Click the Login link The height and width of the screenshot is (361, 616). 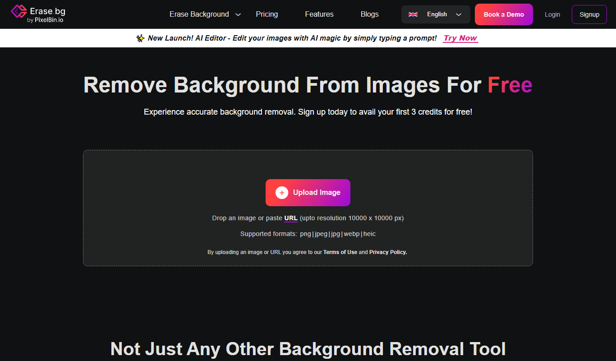tap(552, 14)
